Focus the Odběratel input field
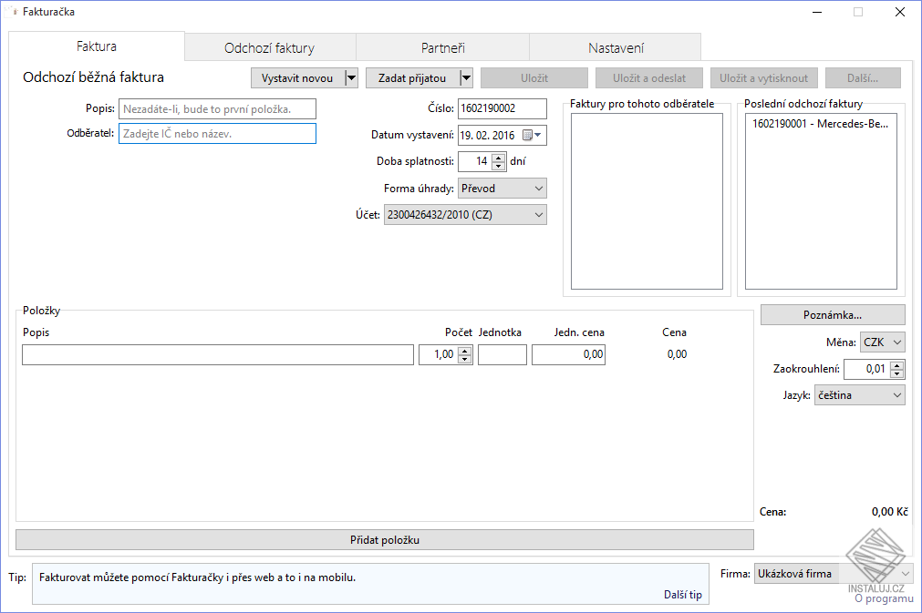The image size is (922, 613). coord(218,133)
